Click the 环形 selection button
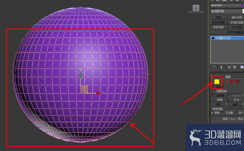Image resolution: width=244 pixels, height=151 pixels. point(218,105)
